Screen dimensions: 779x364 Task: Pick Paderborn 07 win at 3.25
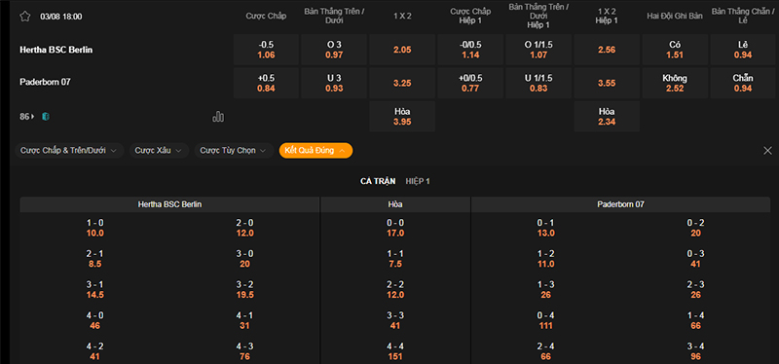[402, 83]
